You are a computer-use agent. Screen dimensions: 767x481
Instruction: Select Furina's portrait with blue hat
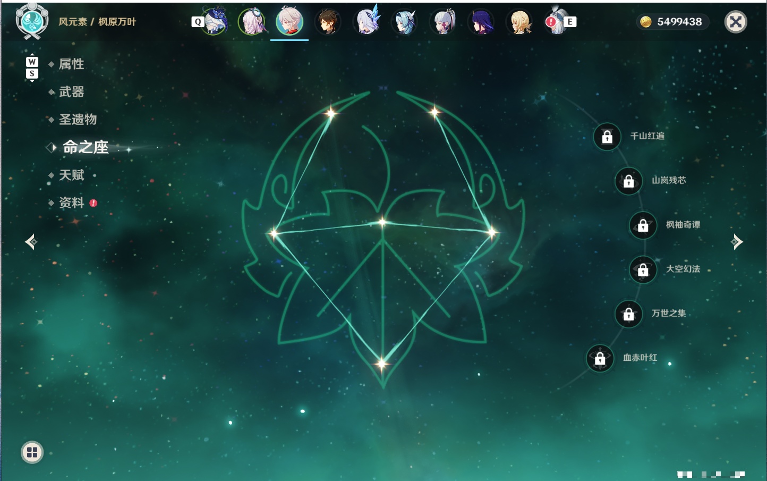pyautogui.click(x=215, y=21)
